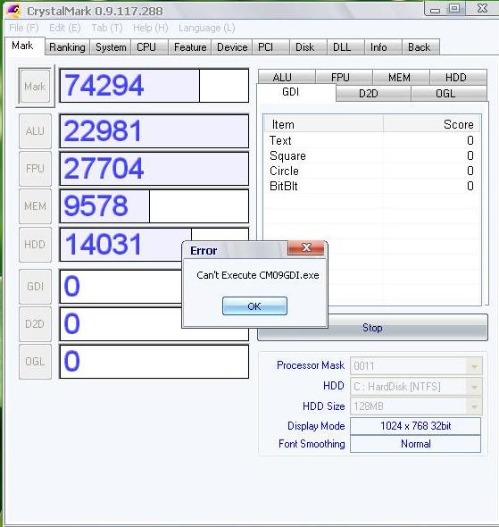The image size is (499, 527).
Task: Maximize the CrystalMark window
Action: point(454,8)
